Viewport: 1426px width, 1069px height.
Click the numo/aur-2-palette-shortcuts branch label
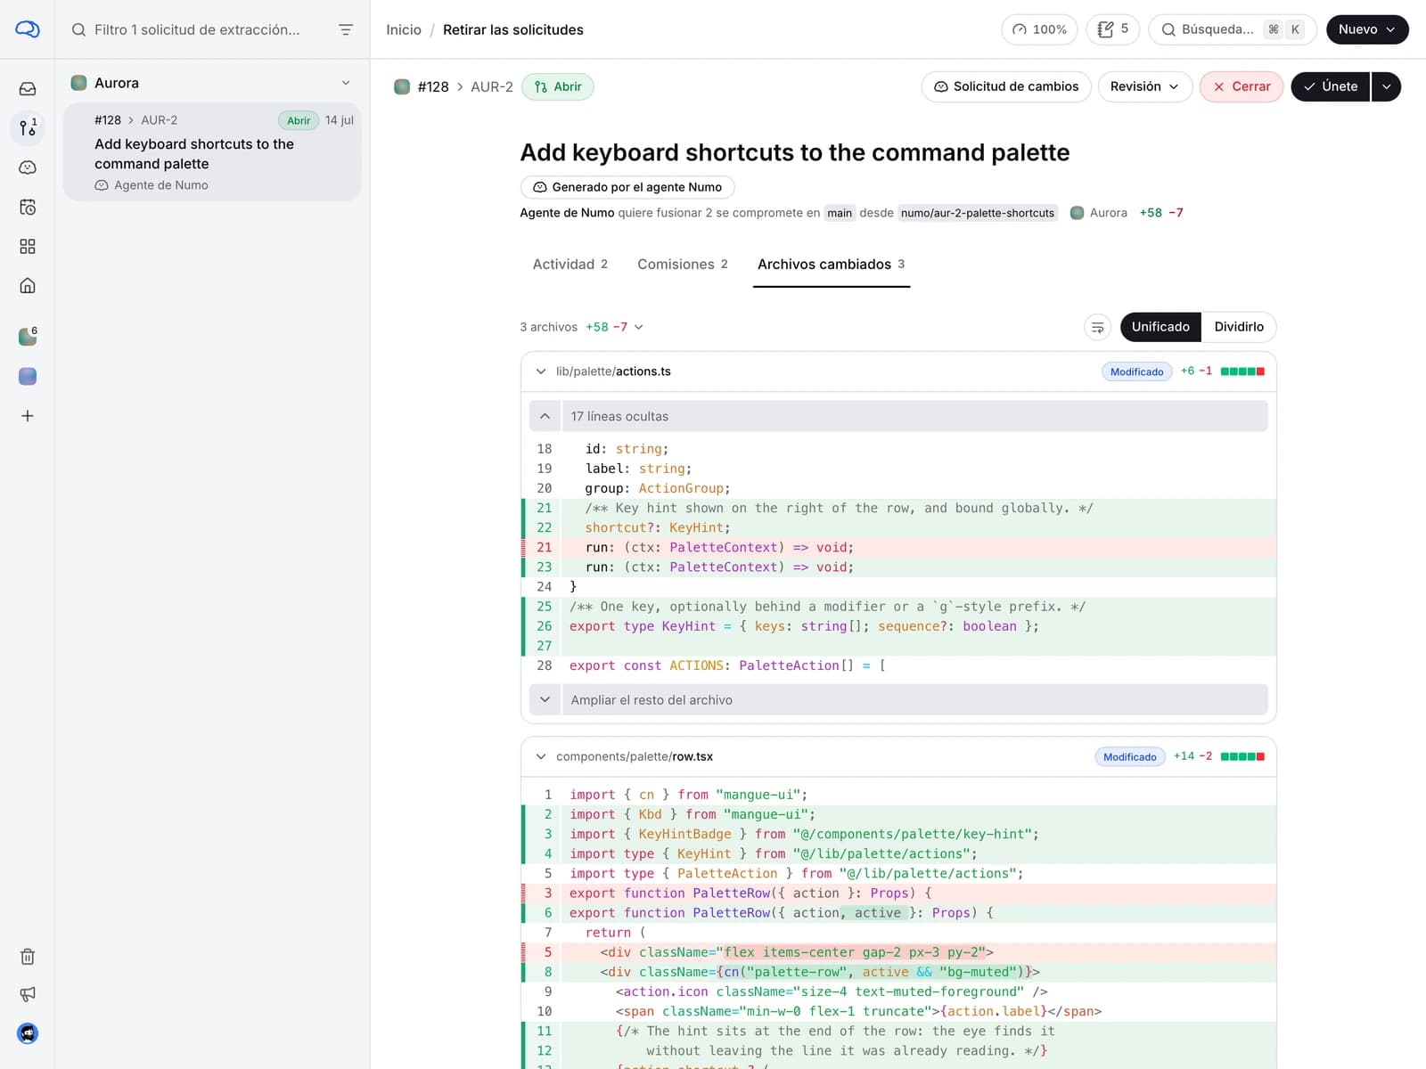click(978, 213)
